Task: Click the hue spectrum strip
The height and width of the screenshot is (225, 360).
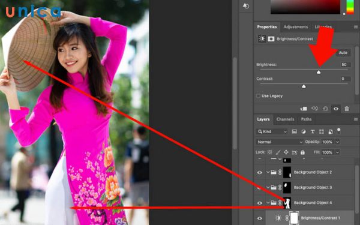Action: (x=350, y=7)
